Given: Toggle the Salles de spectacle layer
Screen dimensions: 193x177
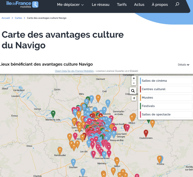Looking at the screenshot, I should coord(166,114).
